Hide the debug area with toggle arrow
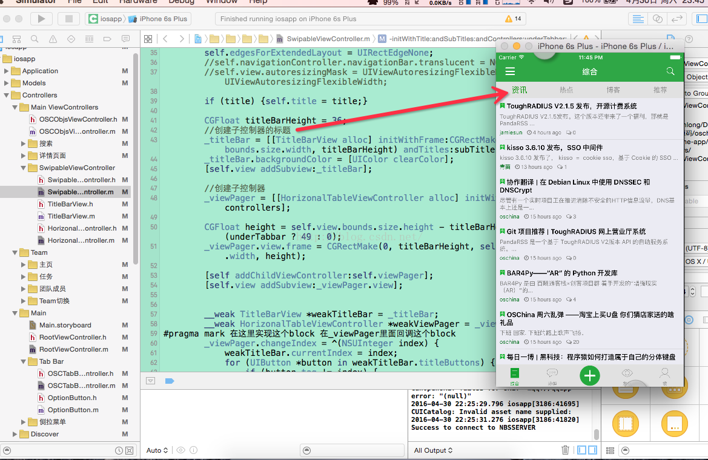The height and width of the screenshot is (460, 708). click(151, 381)
